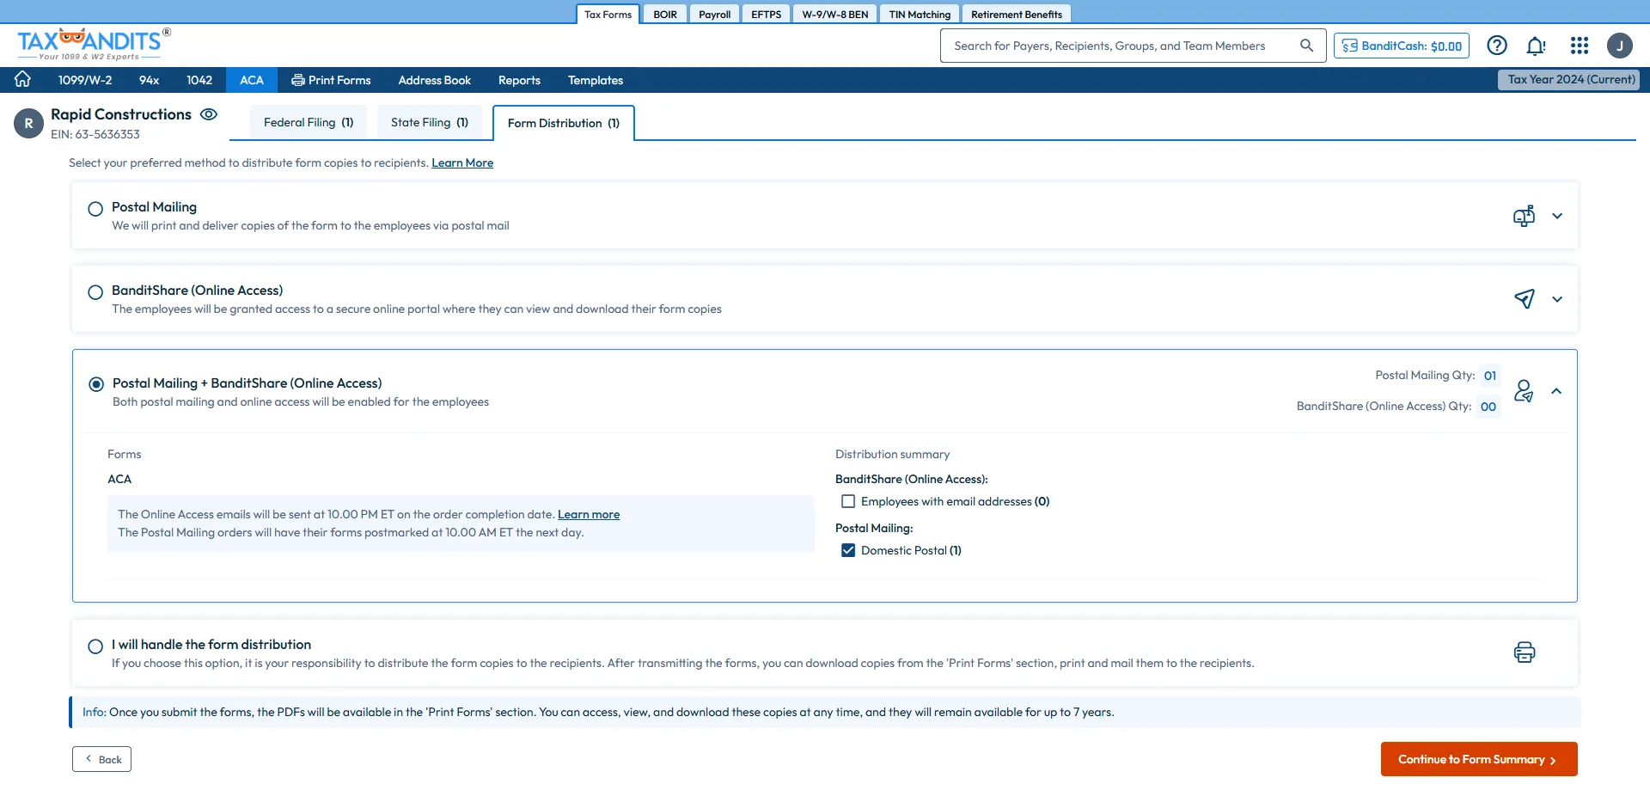Select the Tax Forms top tab
The width and height of the screenshot is (1650, 790).
(608, 15)
